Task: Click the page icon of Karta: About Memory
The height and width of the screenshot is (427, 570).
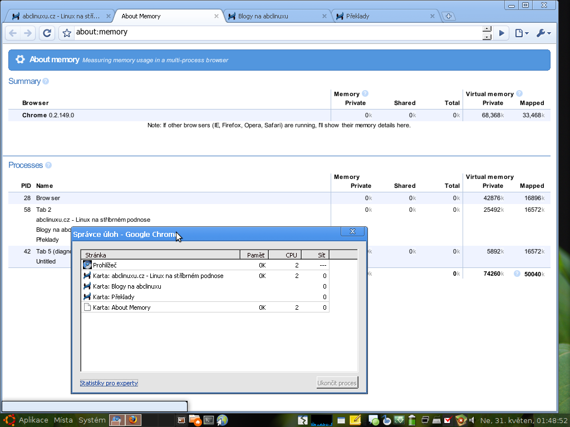Action: click(x=87, y=307)
